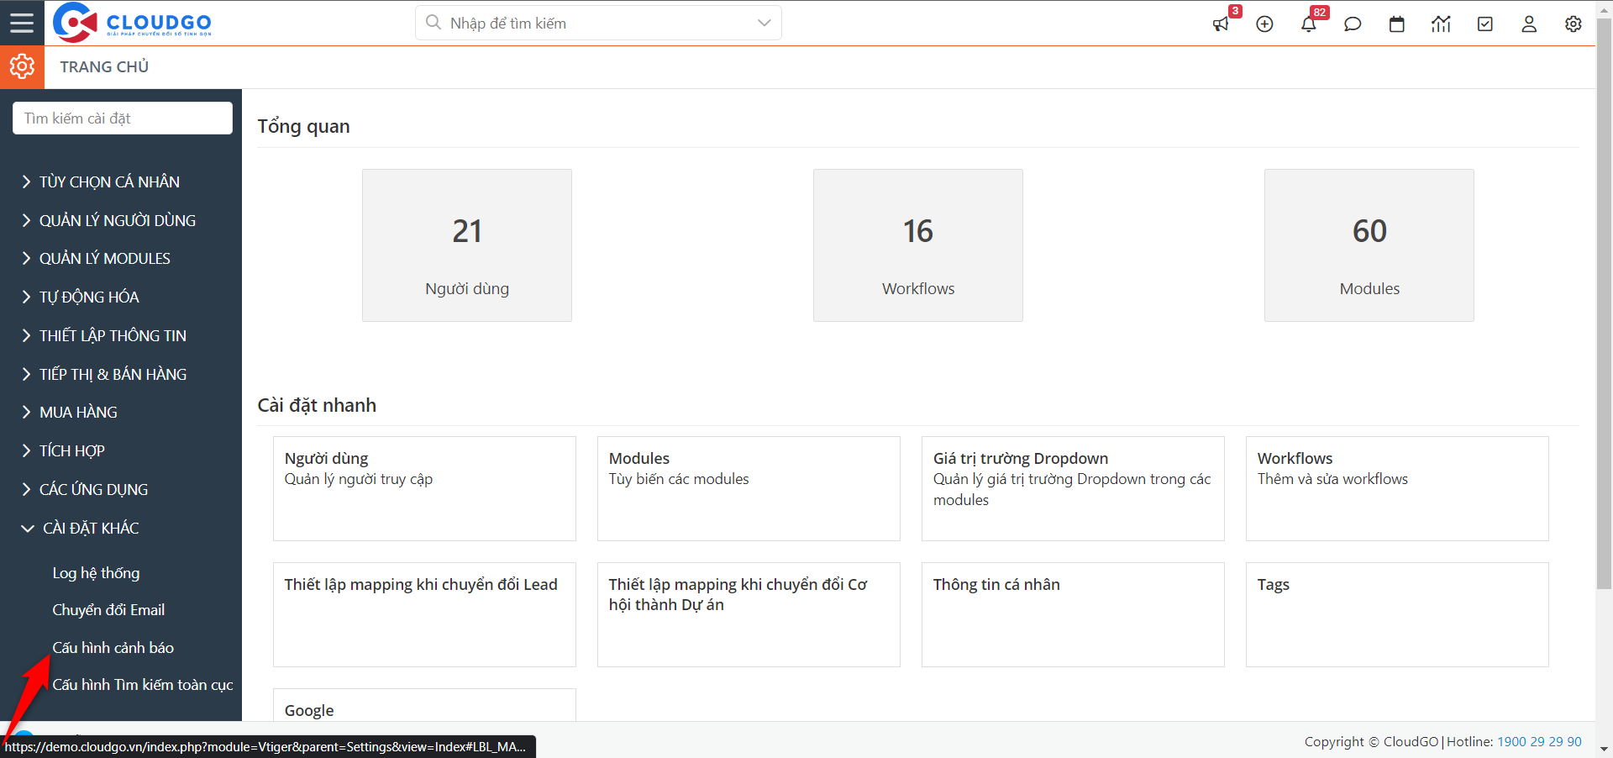Expand the TỰ ĐỘNG HÓA section
1613x758 pixels.
point(89,297)
